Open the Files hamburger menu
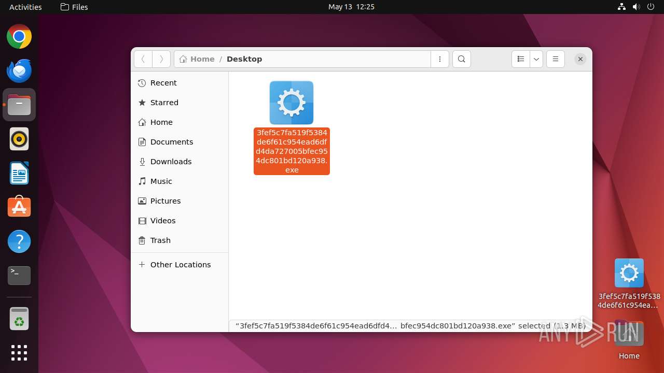 tap(555, 59)
